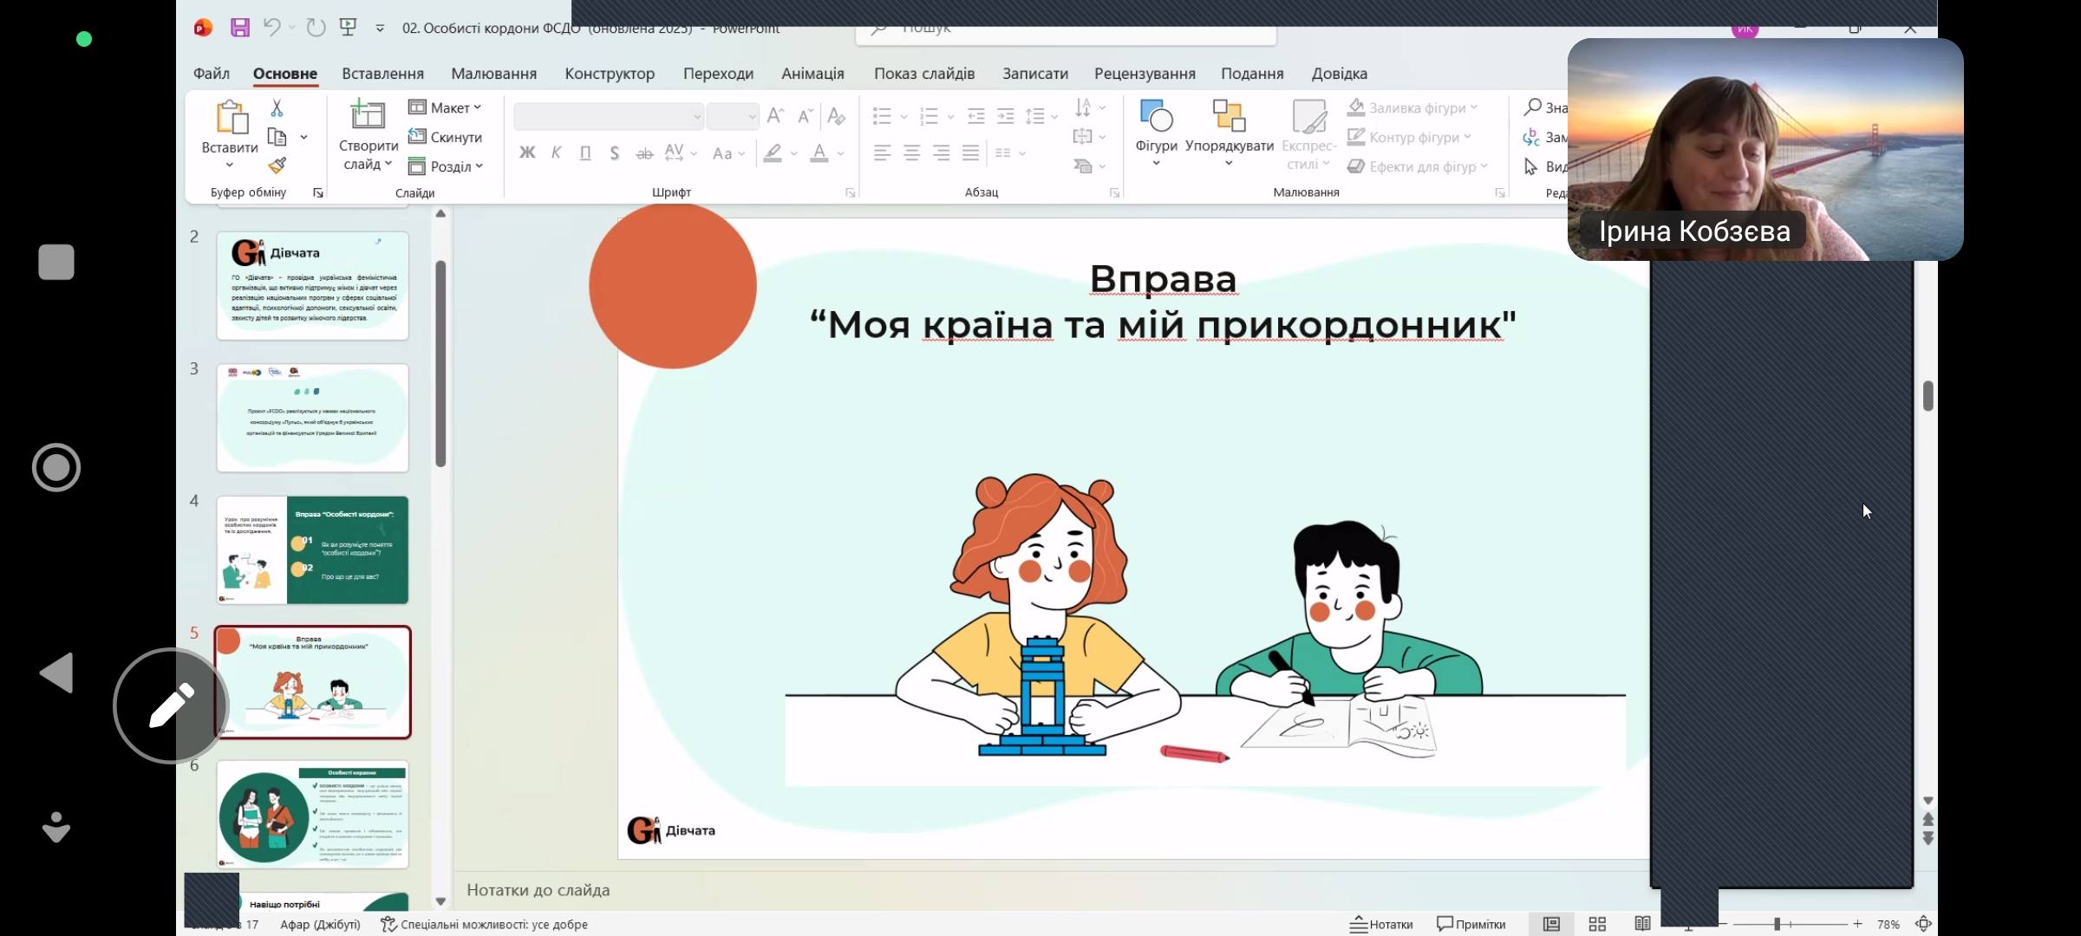Viewport: 2081px width, 936px height.
Task: Click the Format Painter brush icon
Action: [277, 166]
